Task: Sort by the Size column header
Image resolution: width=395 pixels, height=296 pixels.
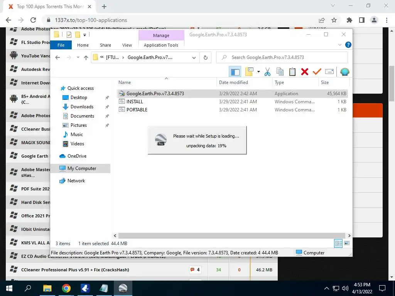Action: click(325, 82)
